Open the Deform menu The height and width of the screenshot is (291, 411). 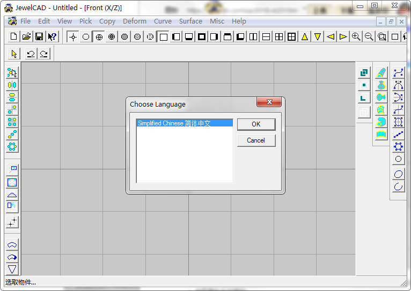tap(135, 21)
